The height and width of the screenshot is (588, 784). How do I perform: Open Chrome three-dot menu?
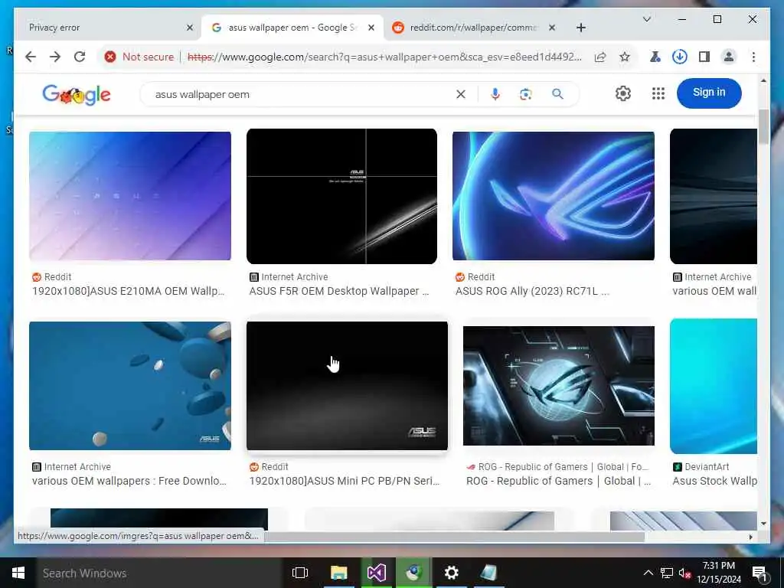pyautogui.click(x=753, y=57)
